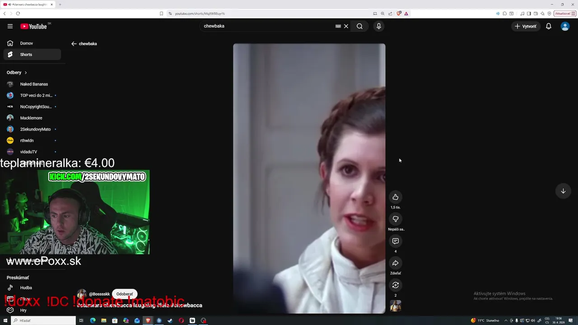Image resolution: width=578 pixels, height=325 pixels.
Task: Toggle Brave sidebar panel icon
Action: click(x=529, y=14)
